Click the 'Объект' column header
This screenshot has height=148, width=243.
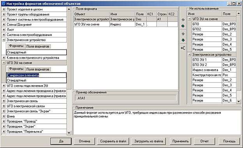tap(92, 14)
